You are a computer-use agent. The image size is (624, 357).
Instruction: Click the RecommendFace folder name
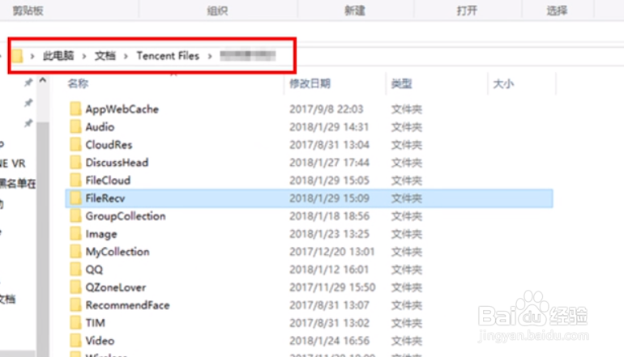pyautogui.click(x=128, y=305)
